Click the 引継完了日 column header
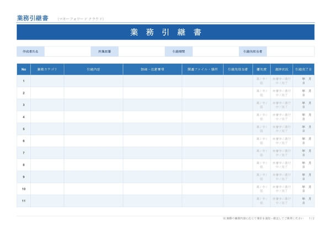 coord(303,70)
